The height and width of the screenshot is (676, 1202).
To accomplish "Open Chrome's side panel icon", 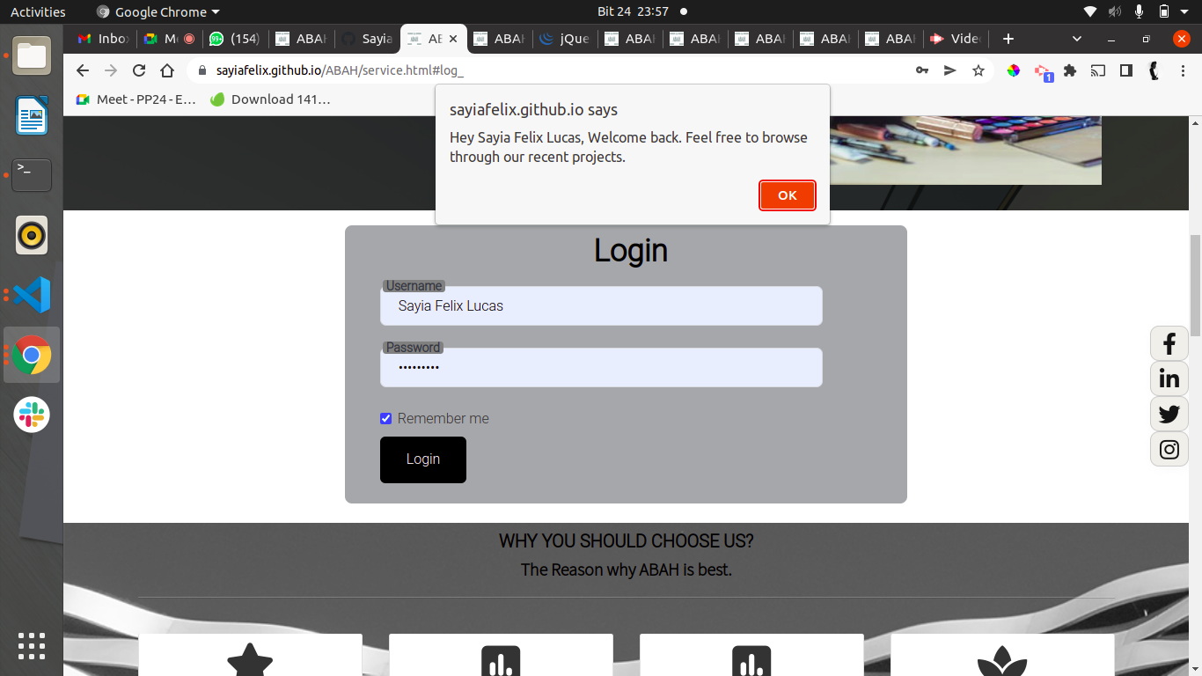I will coord(1125,70).
